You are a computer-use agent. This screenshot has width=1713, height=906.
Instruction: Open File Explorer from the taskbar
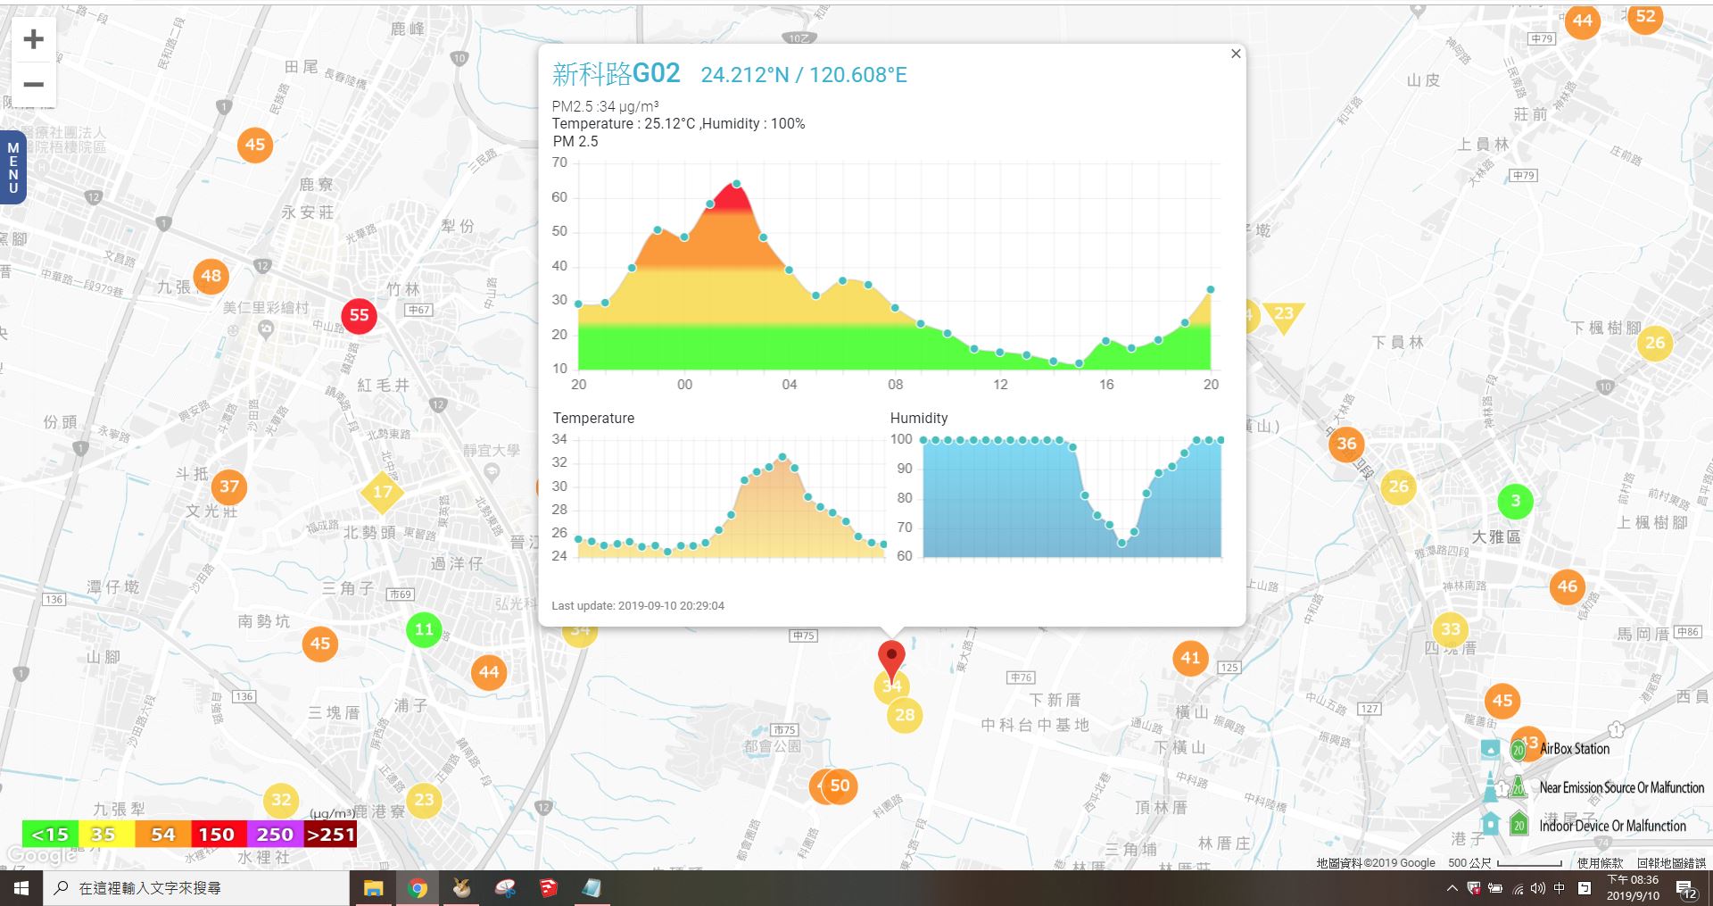(x=373, y=888)
